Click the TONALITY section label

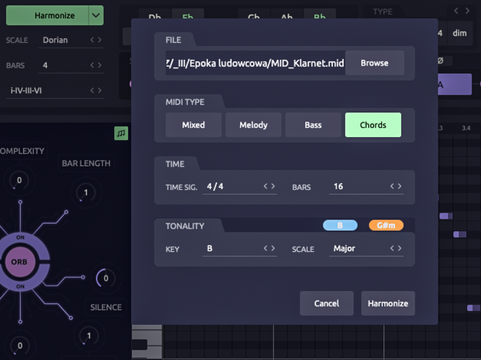[185, 226]
